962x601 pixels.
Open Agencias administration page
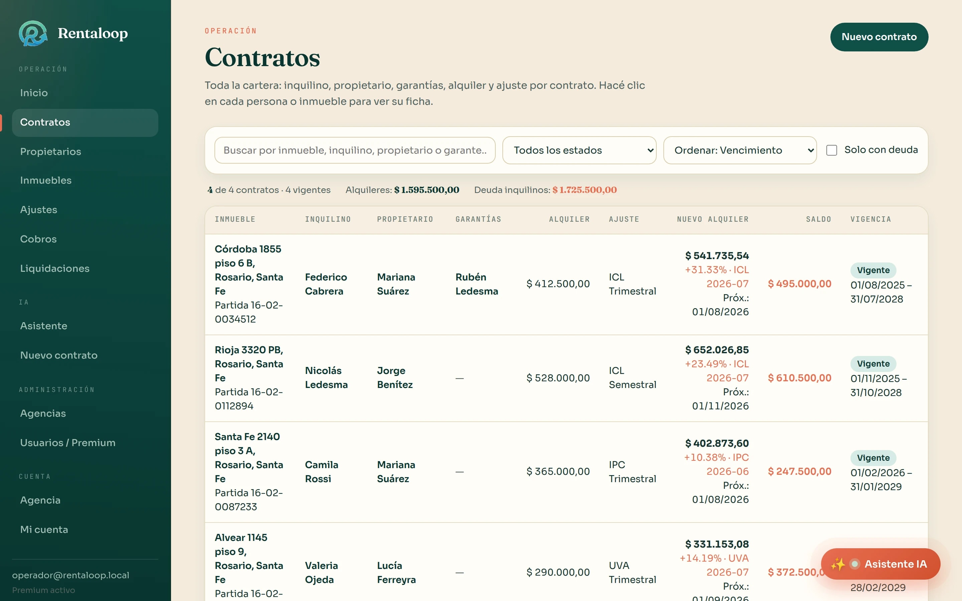click(x=85, y=413)
